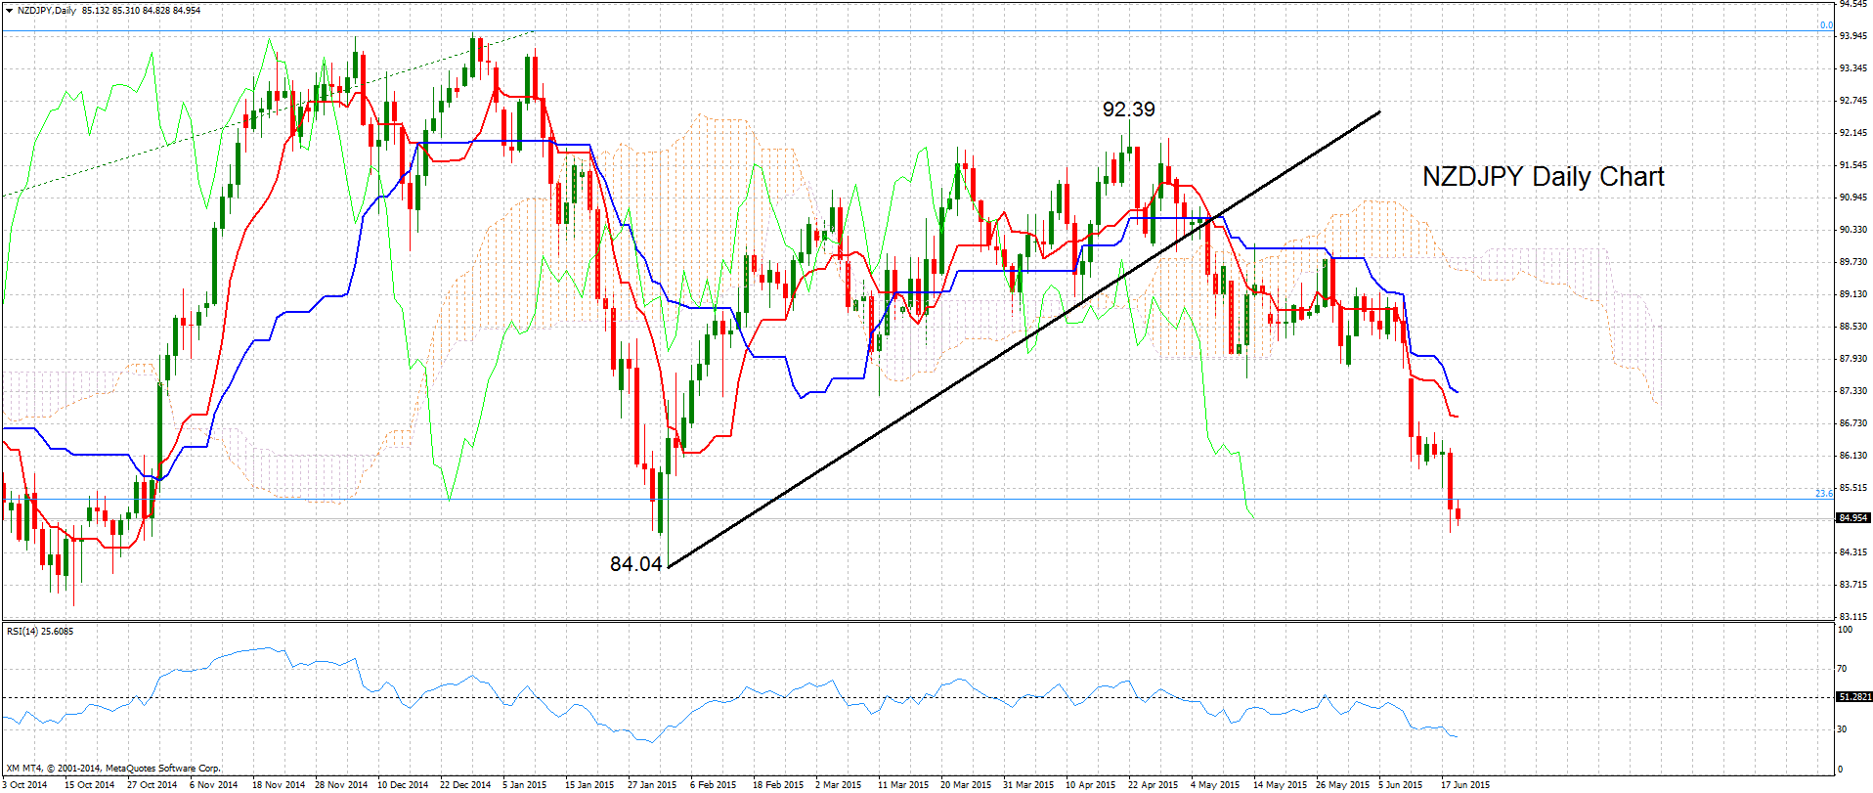
Task: Click the 87.330 price axis label
Action: (1853, 391)
